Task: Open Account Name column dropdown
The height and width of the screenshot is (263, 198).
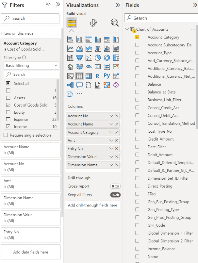Action: coord(111,124)
